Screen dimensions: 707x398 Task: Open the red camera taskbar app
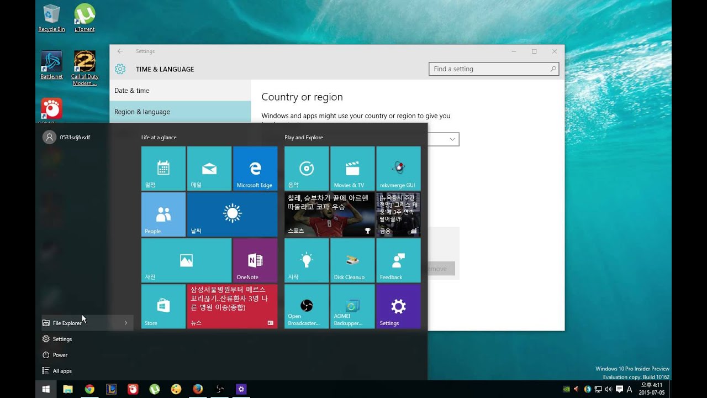(x=133, y=389)
